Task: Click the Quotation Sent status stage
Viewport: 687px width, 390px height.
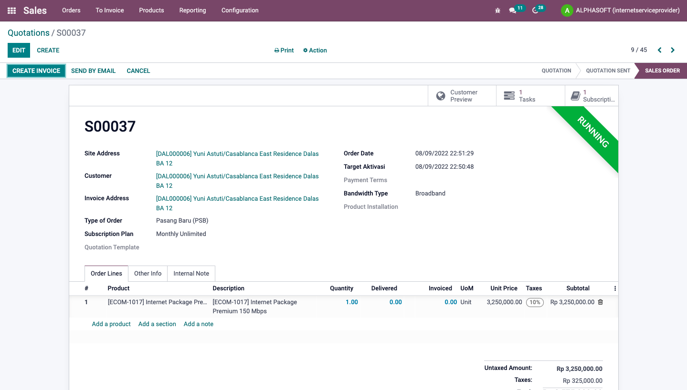Action: [x=608, y=71]
